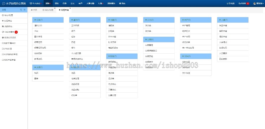Switch to the 待办/处理 tab

[48, 10]
